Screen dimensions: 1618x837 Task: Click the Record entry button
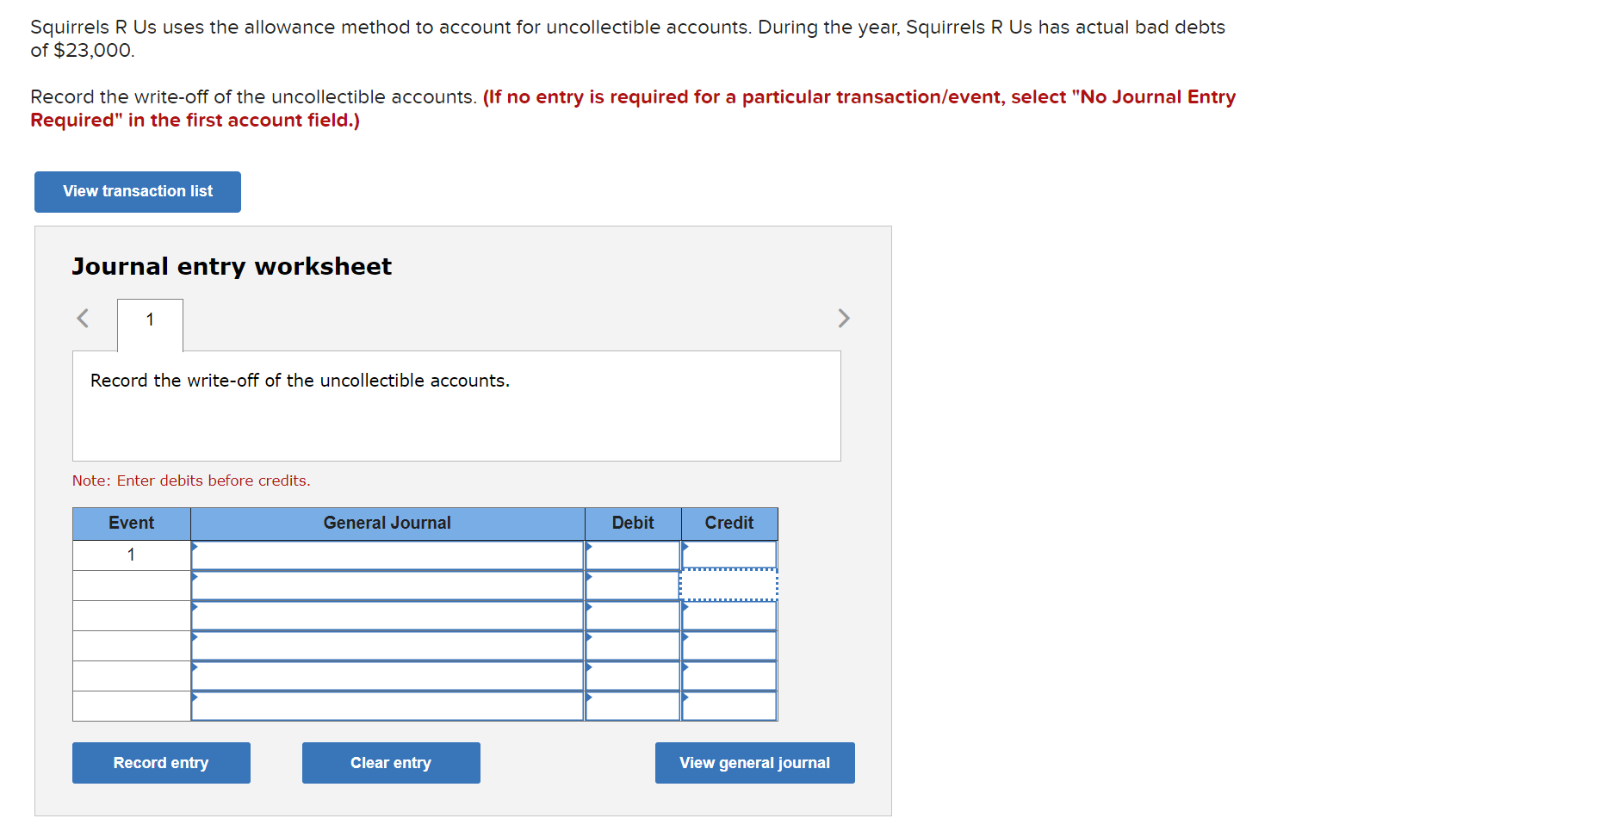(x=160, y=762)
